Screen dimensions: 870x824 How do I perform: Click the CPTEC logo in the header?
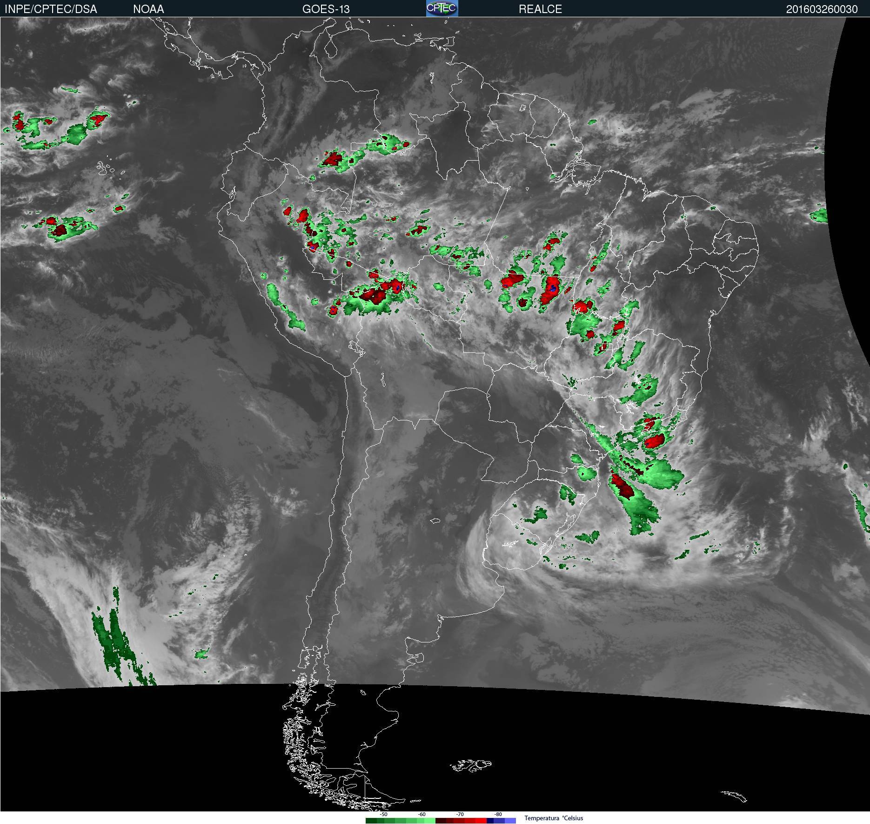442,8
